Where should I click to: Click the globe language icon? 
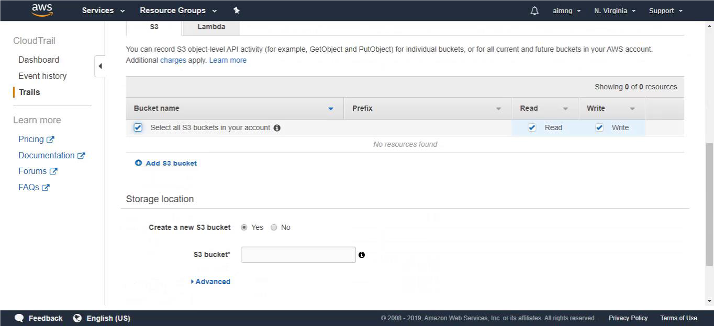[77, 318]
